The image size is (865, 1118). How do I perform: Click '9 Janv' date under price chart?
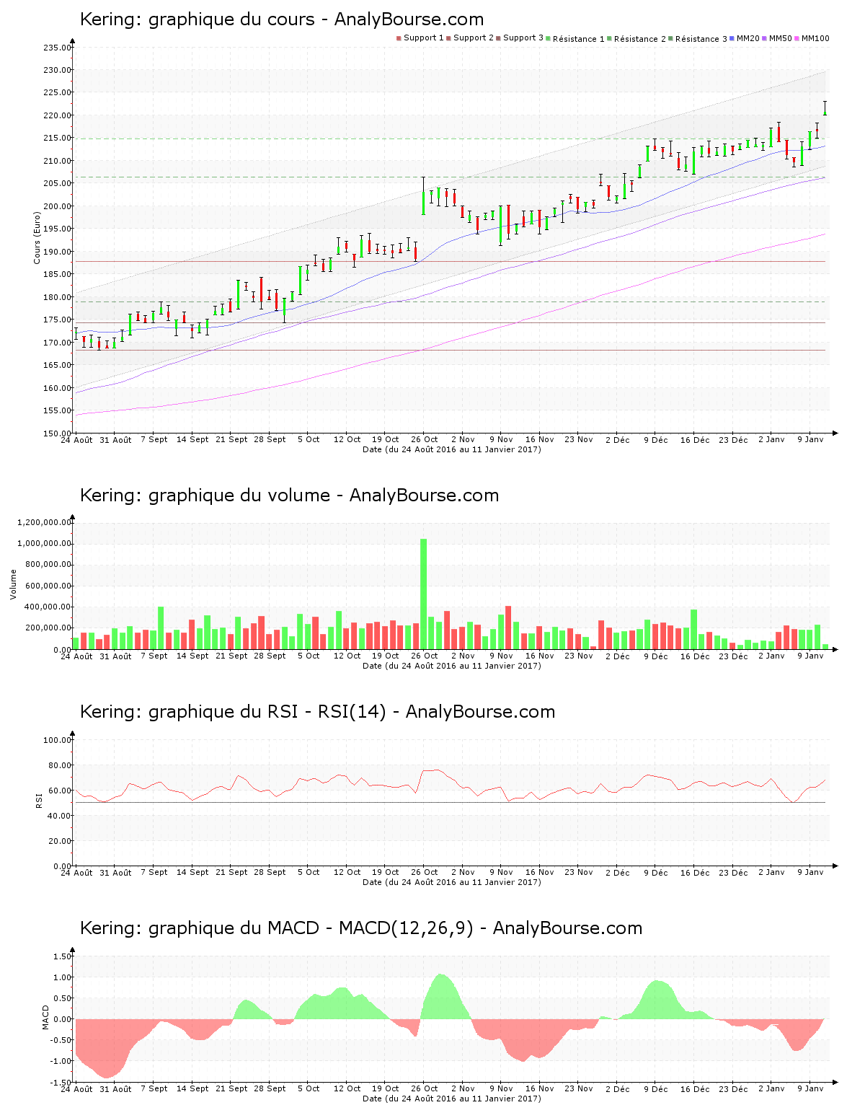810,439
